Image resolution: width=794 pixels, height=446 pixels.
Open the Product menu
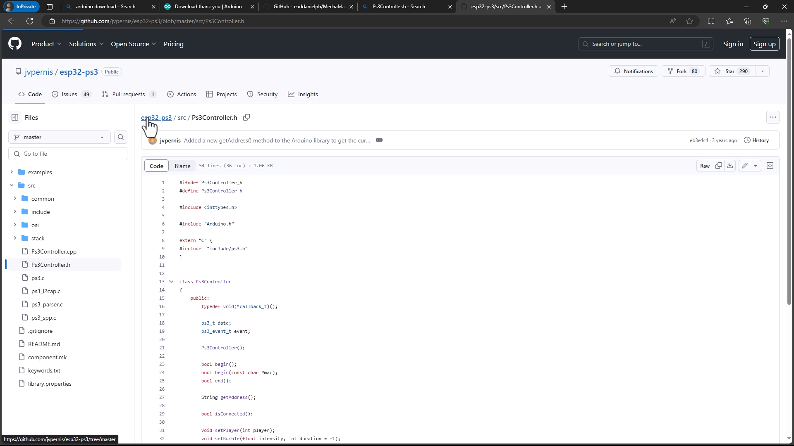[46, 44]
